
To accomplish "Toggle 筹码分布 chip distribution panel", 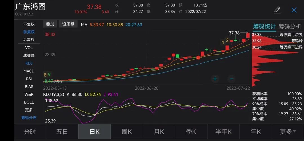I will 29,118.
